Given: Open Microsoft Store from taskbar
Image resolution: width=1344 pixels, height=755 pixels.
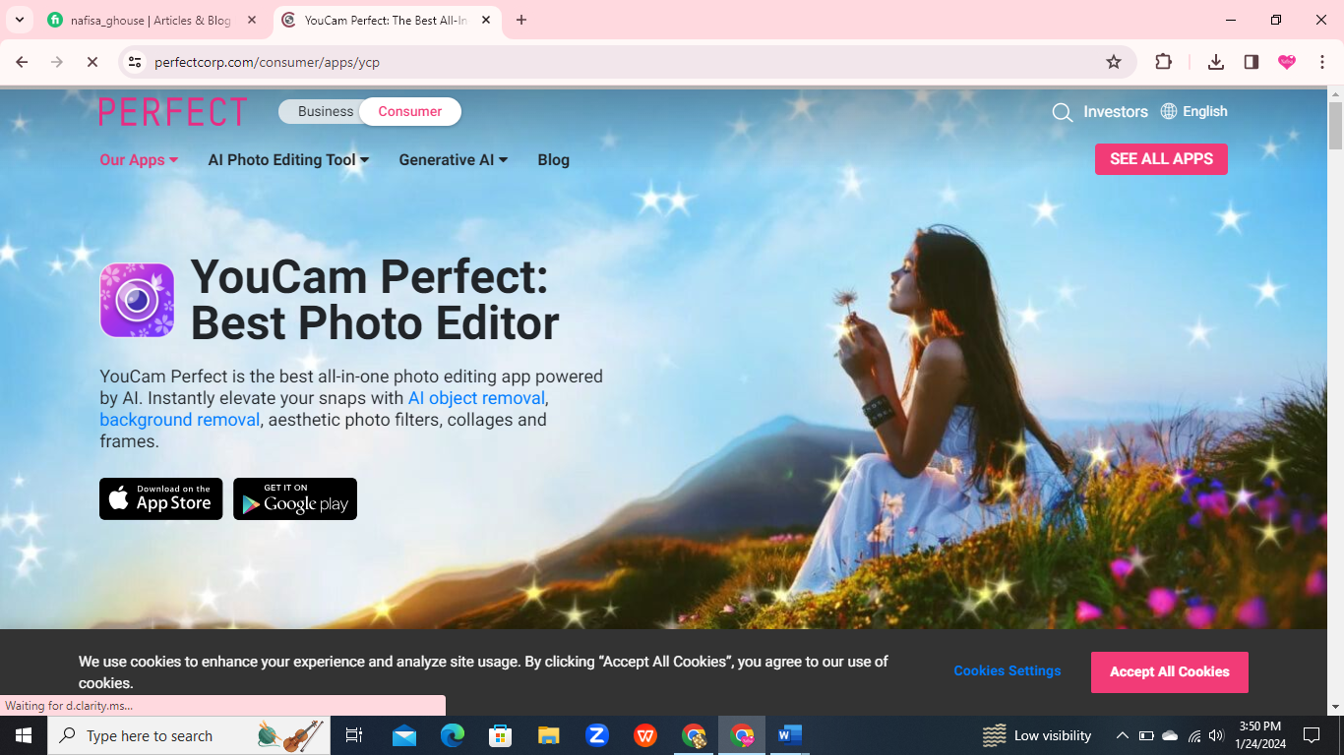Looking at the screenshot, I should [x=501, y=735].
